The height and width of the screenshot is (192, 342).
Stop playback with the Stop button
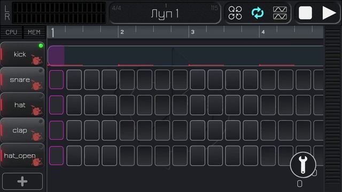[x=305, y=13]
